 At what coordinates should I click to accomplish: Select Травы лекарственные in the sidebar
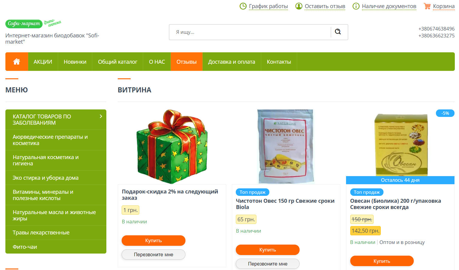coord(56,233)
